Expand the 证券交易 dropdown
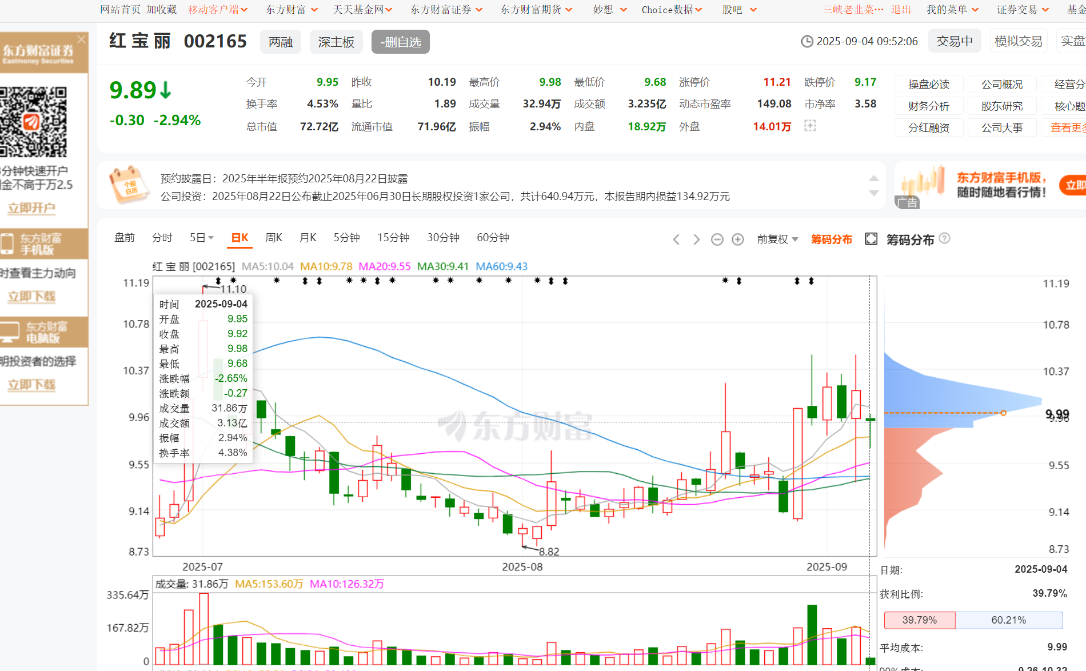1086x671 pixels. (x=1023, y=10)
